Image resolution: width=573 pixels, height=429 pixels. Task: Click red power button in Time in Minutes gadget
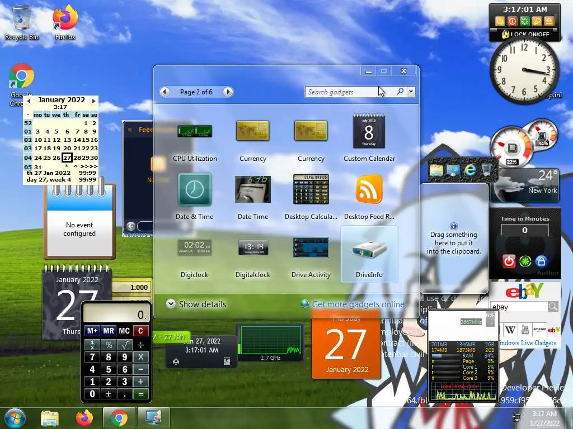[509, 261]
